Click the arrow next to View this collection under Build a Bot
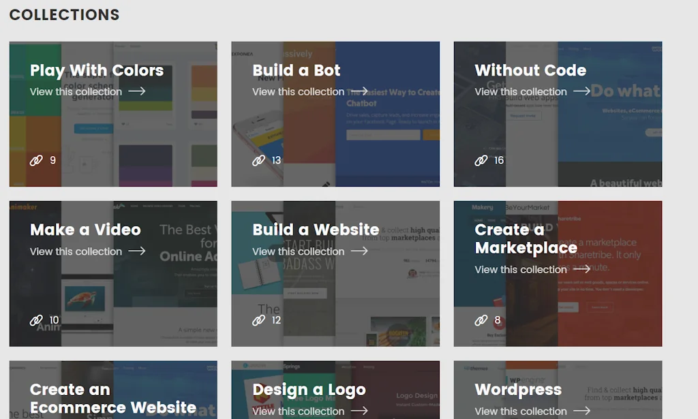The height and width of the screenshot is (419, 698). click(358, 91)
